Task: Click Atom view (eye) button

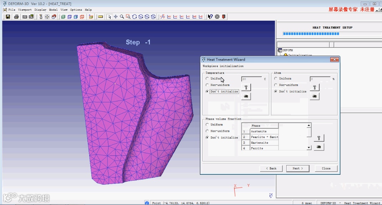Action: coord(315,96)
